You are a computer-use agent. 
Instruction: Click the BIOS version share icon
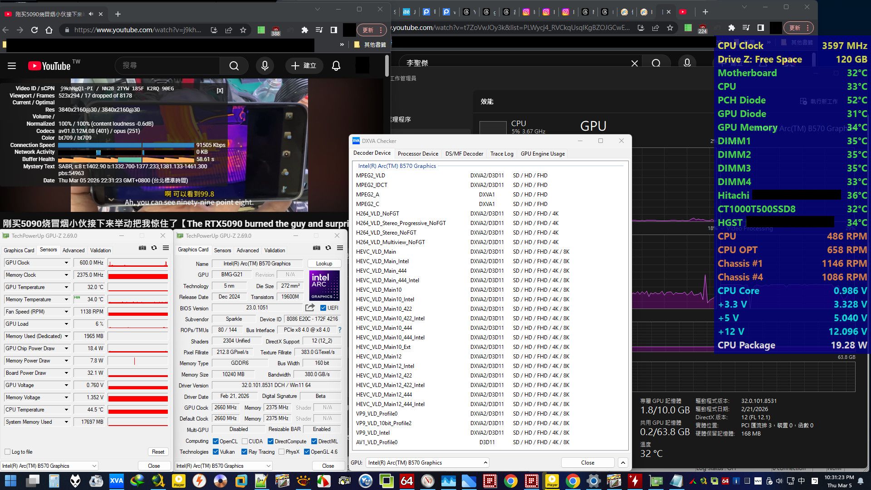point(310,308)
